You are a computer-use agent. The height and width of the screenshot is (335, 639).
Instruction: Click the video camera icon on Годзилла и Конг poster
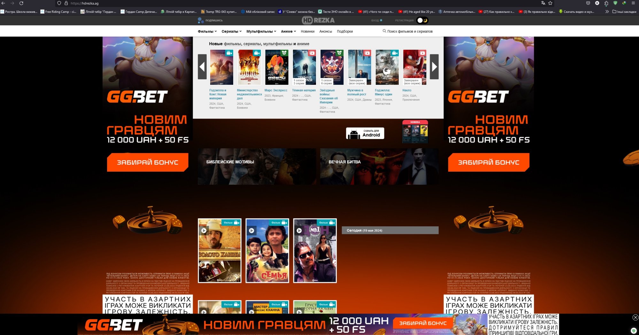230,53
